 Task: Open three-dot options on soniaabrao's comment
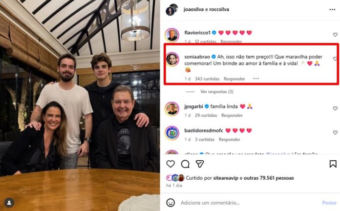pyautogui.click(x=256, y=79)
